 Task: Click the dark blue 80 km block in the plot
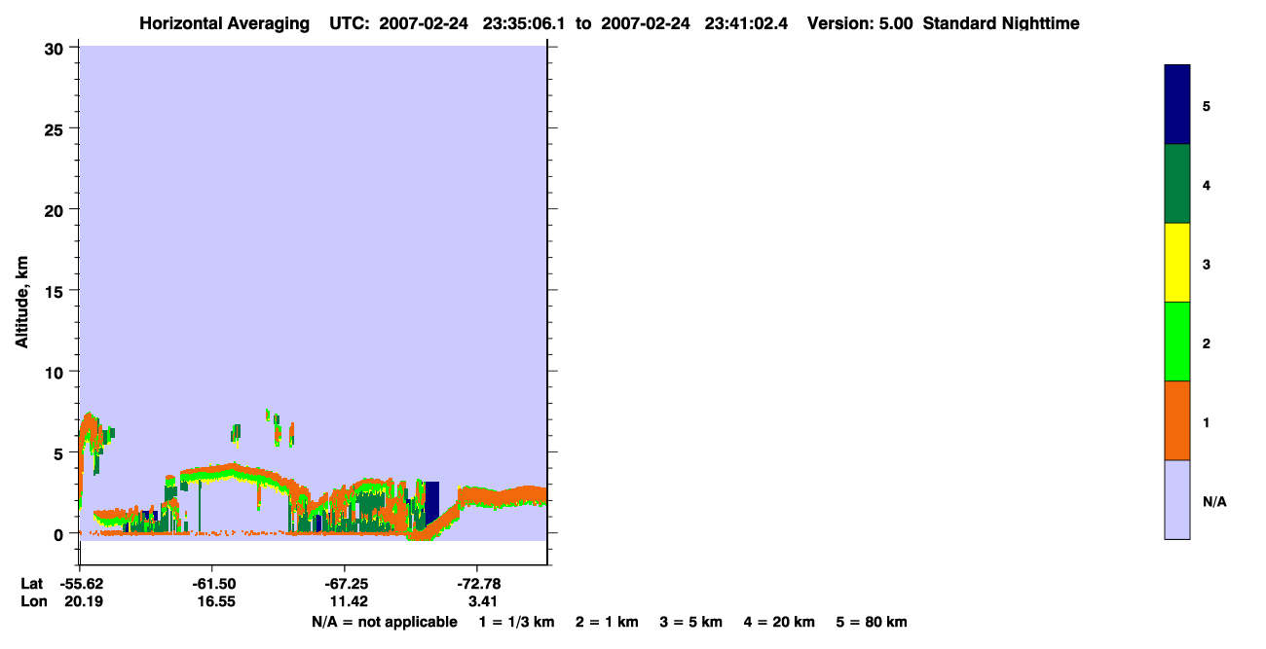coord(431,502)
